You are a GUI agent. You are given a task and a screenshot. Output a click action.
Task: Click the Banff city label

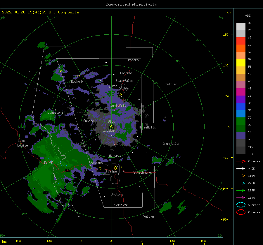pos(48,162)
